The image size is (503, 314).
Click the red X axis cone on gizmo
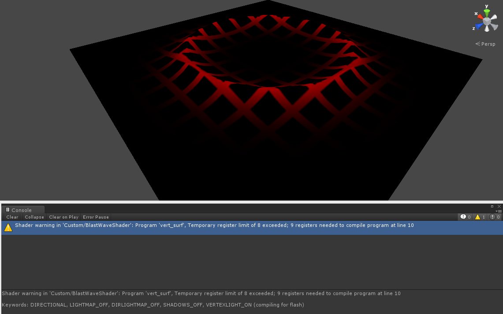point(480,16)
